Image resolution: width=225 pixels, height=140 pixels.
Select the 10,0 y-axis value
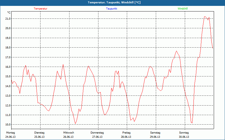[x=8, y=125]
